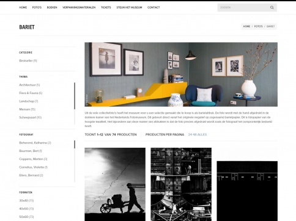Open the shipyard construction photo product
The width and height of the screenshot is (296, 221).
pos(181,184)
